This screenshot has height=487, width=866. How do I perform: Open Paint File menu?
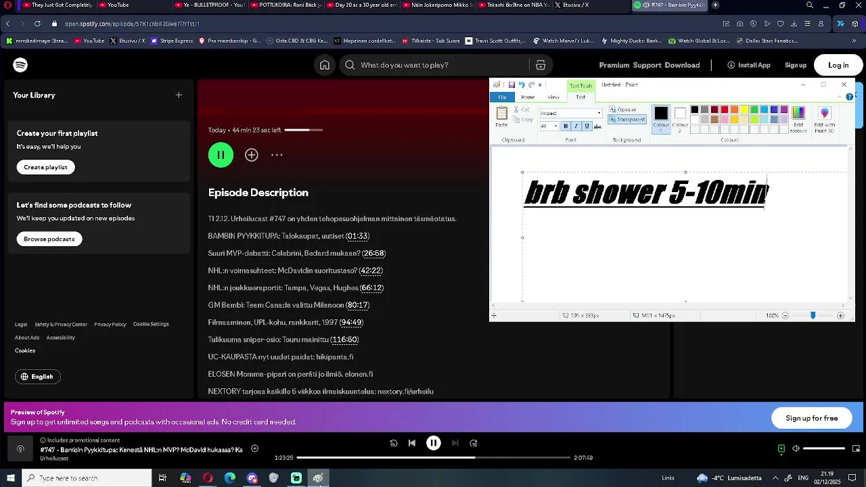pos(502,97)
